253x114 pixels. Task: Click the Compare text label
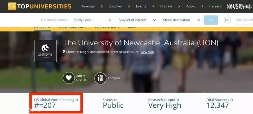click(x=114, y=78)
